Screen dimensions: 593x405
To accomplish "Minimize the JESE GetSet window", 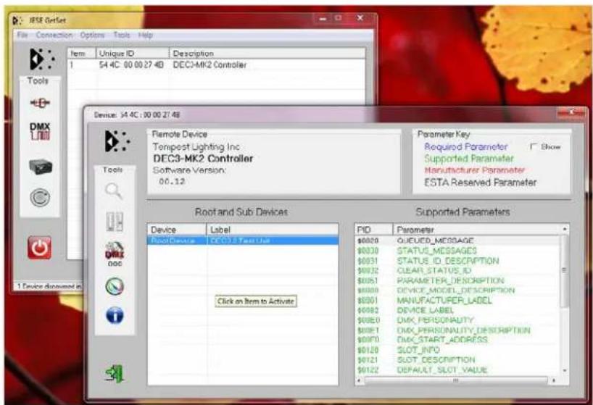I will pos(323,18).
